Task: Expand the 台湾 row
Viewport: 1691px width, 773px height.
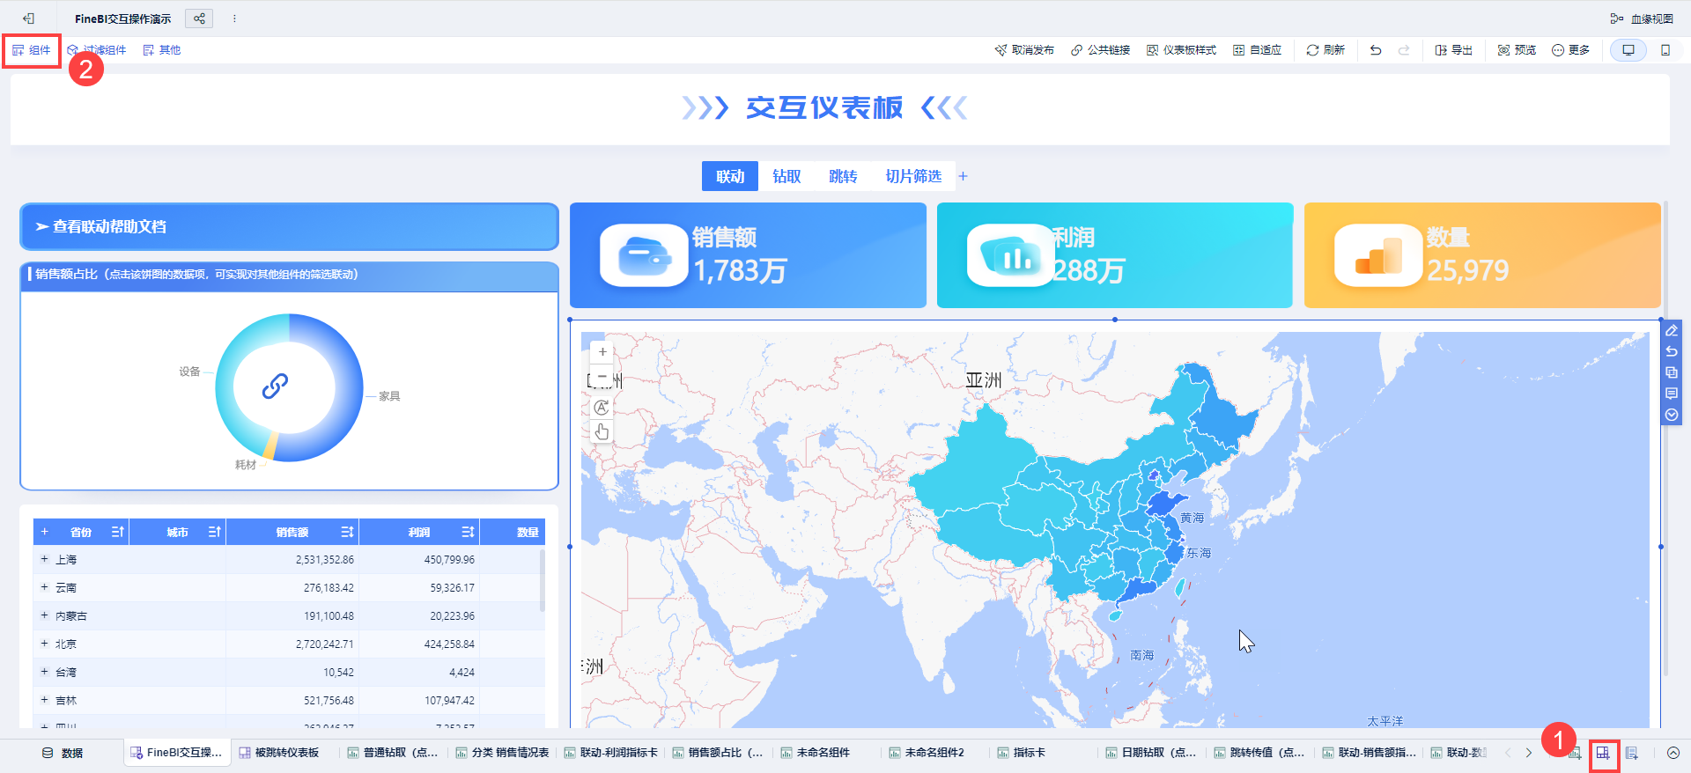Action: tap(44, 672)
